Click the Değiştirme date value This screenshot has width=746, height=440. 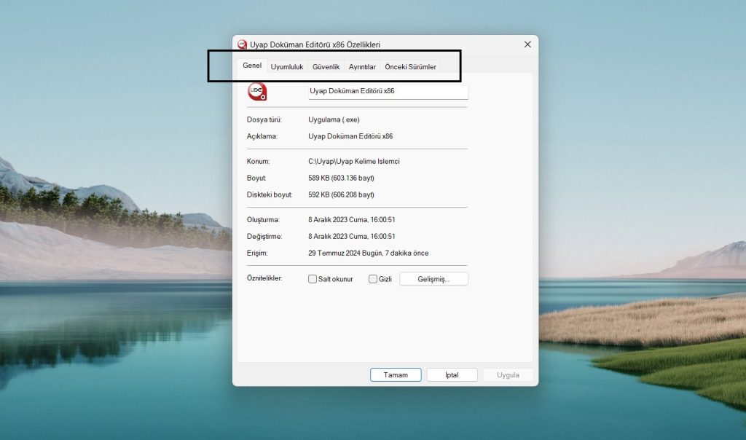pos(352,237)
